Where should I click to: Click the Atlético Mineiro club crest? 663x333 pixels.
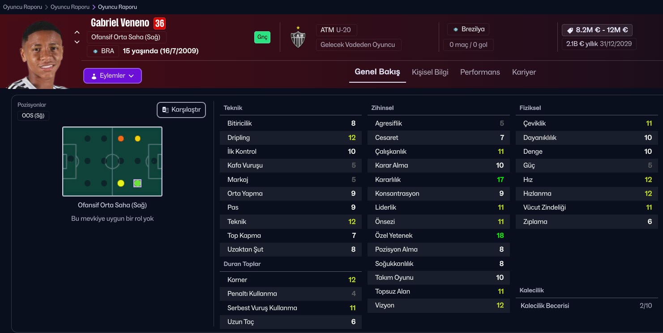[298, 37]
